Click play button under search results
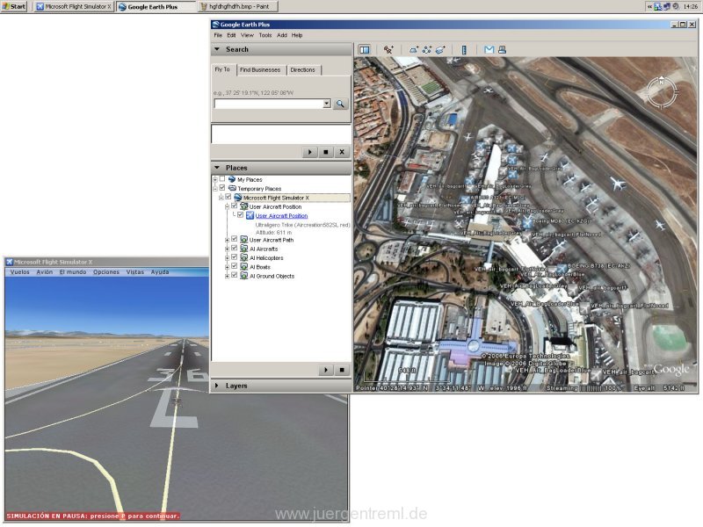Screen dimensions: 703x527 tap(310, 152)
